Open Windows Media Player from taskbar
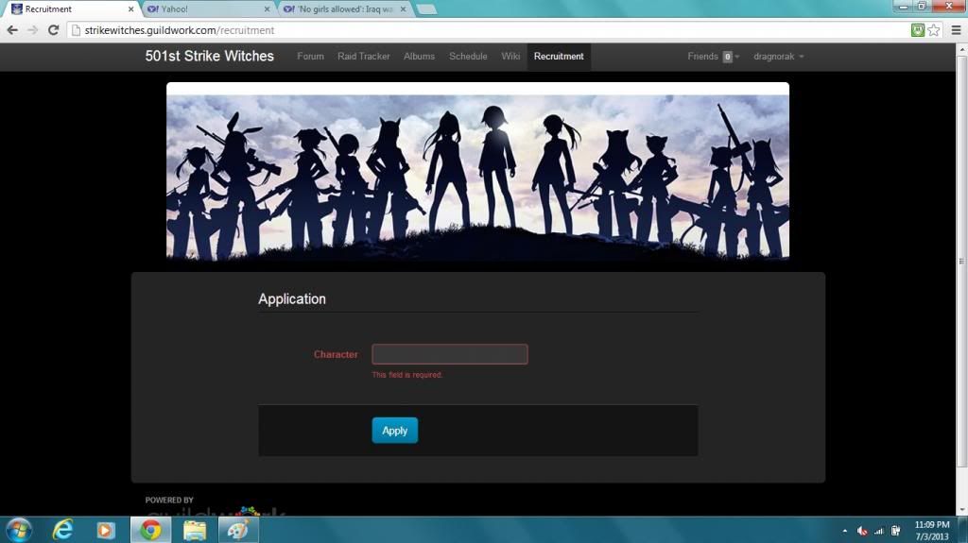The width and height of the screenshot is (968, 543). pos(107,530)
